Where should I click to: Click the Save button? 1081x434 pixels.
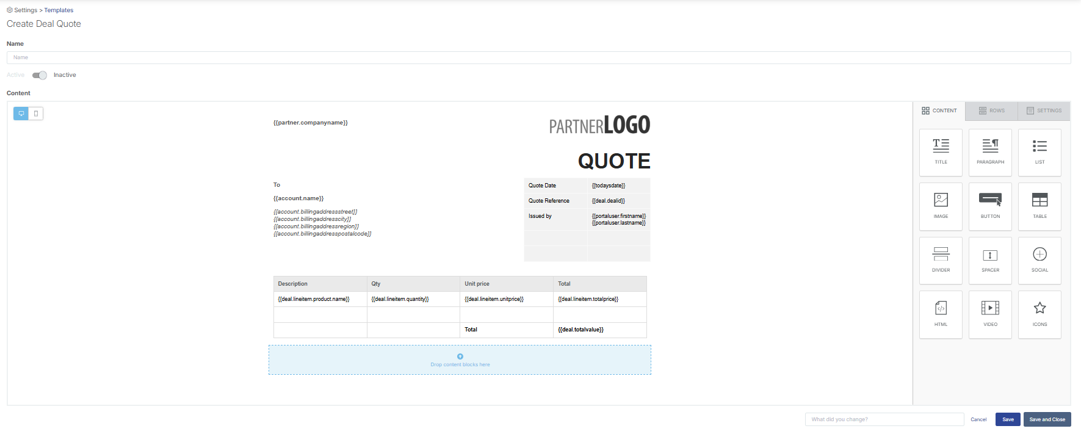1008,419
